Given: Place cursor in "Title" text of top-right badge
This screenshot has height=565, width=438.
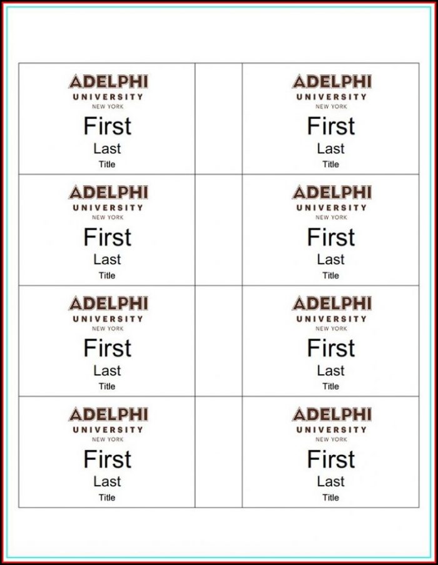Looking at the screenshot, I should click(x=330, y=165).
